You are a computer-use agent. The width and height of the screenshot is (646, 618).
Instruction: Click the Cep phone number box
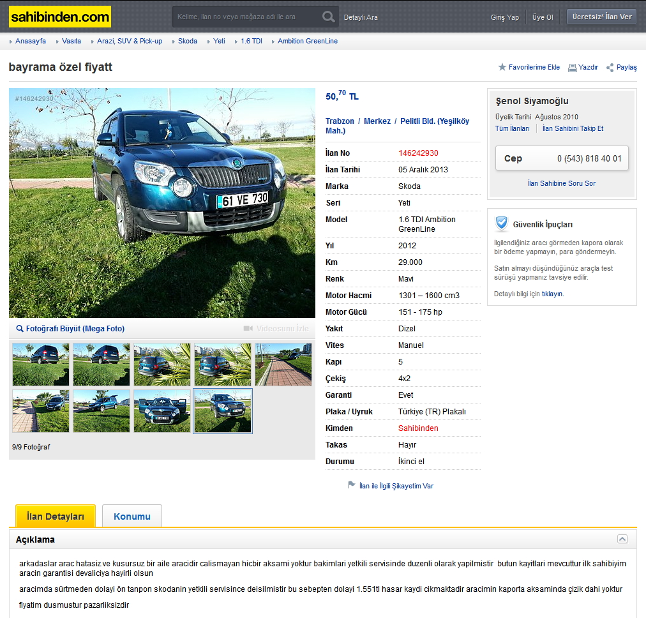click(x=562, y=158)
